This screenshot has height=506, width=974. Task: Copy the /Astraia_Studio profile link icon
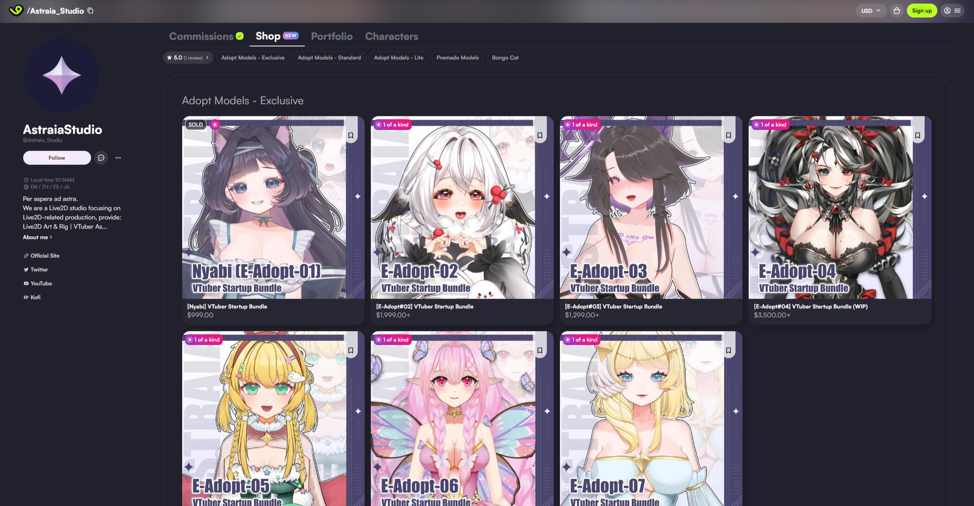[90, 11]
